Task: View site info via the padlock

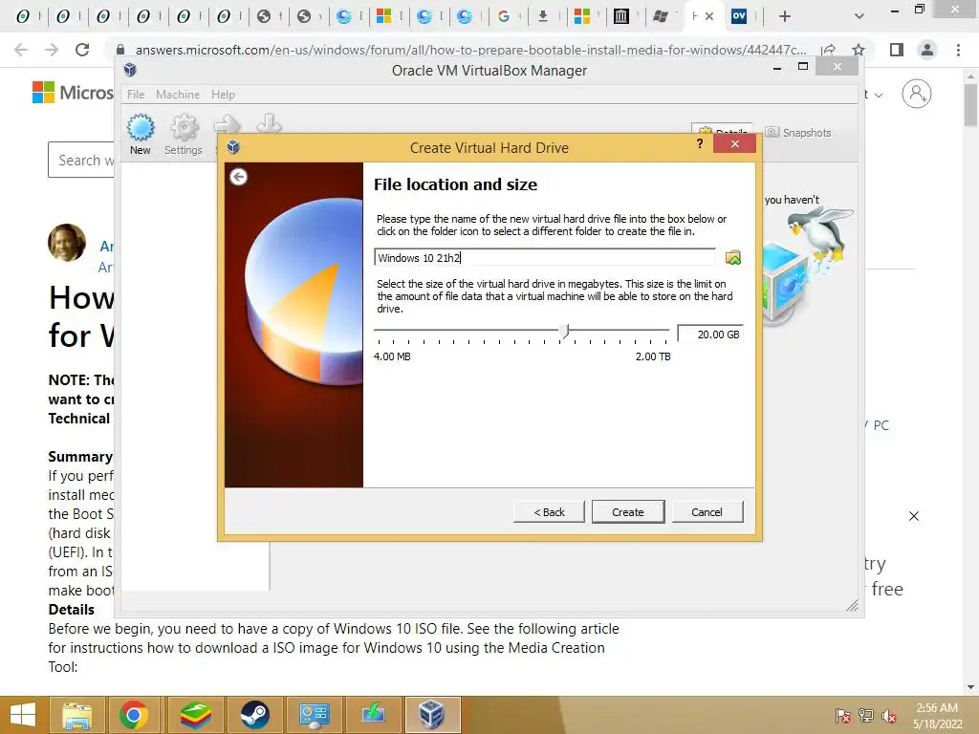Action: 121,50
